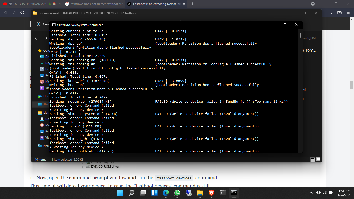The height and width of the screenshot is (199, 354).
Task: Switch to Google 'windows does not detect fastboot' tab
Action: tap(94, 4)
